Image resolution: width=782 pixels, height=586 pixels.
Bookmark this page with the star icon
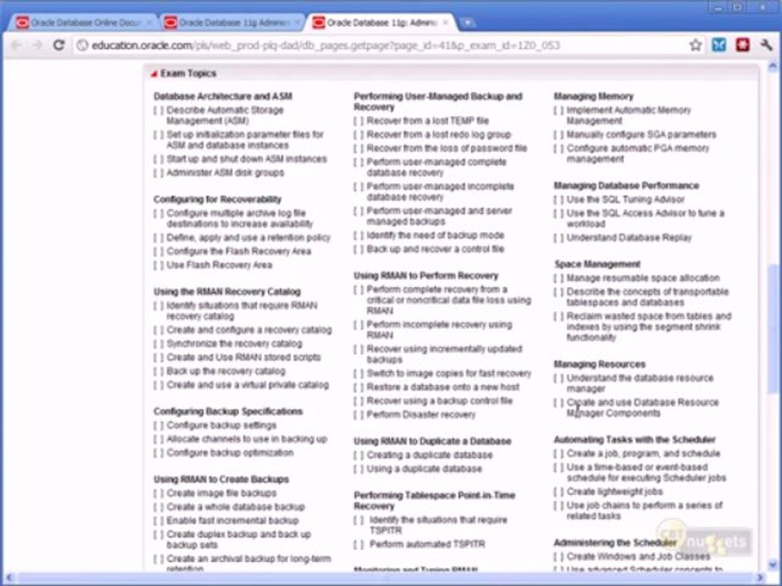695,46
